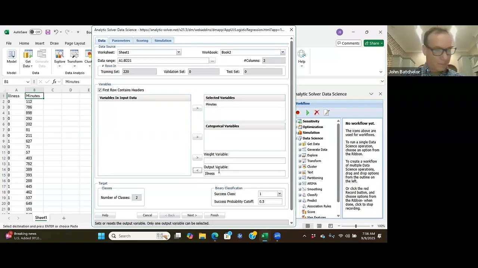Click the Data range input field
The image size is (478, 268).
point(163,61)
